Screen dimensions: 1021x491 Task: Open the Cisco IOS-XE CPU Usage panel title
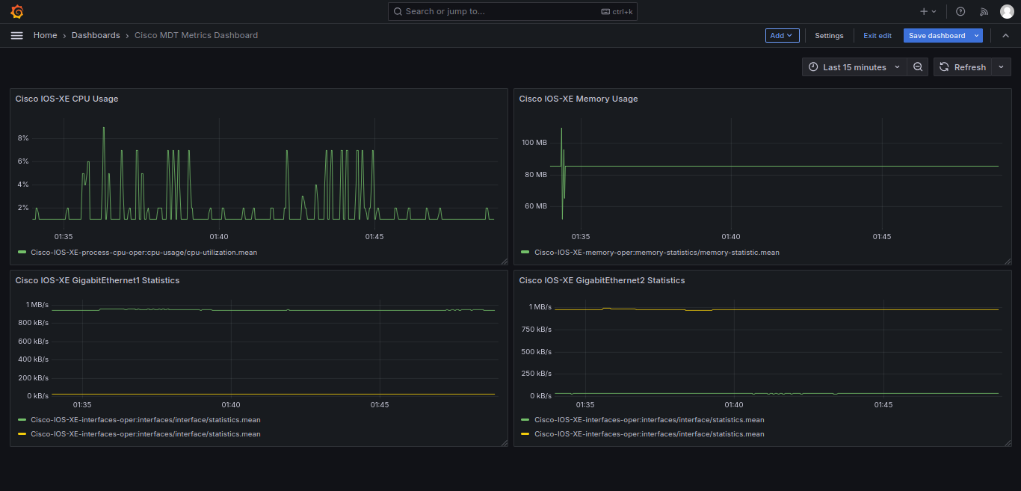[x=67, y=99]
